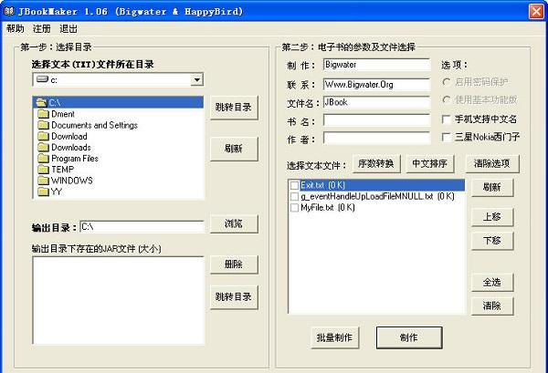This screenshot has width=548, height=373.
Task: Click the 序数转换 button
Action: click(376, 163)
